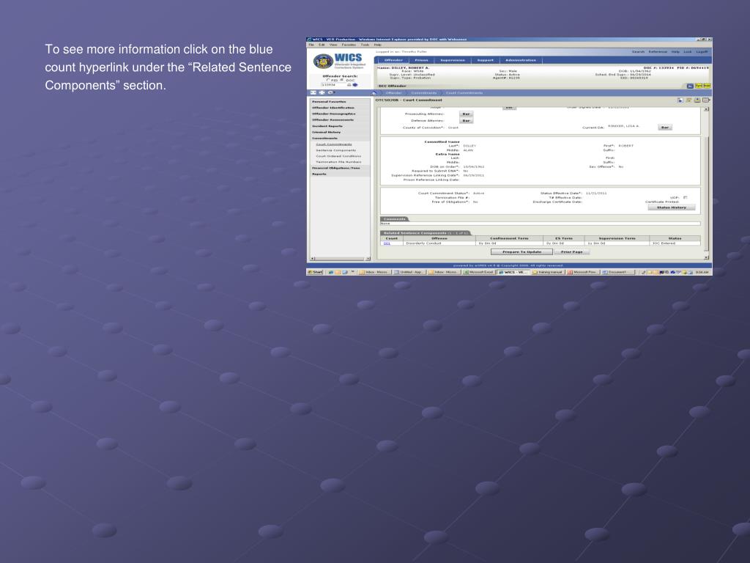The image size is (750, 563).
Task: Click the first page toolbar icon with plus
Action: (680, 100)
